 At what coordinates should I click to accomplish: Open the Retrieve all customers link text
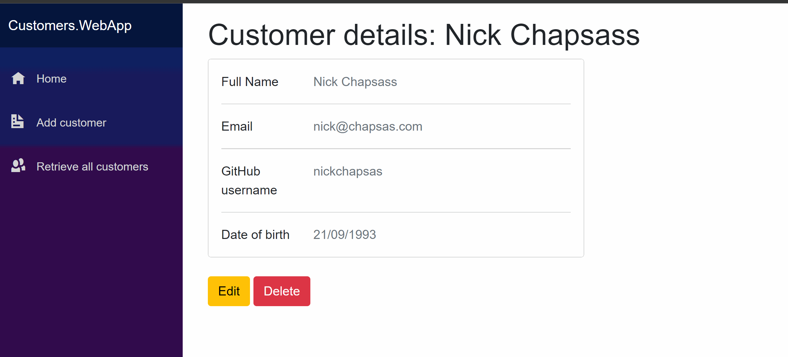point(92,167)
